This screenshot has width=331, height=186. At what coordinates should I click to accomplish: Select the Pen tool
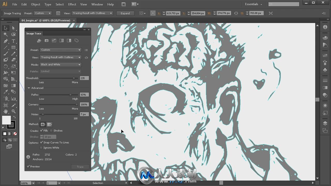(x=5, y=41)
